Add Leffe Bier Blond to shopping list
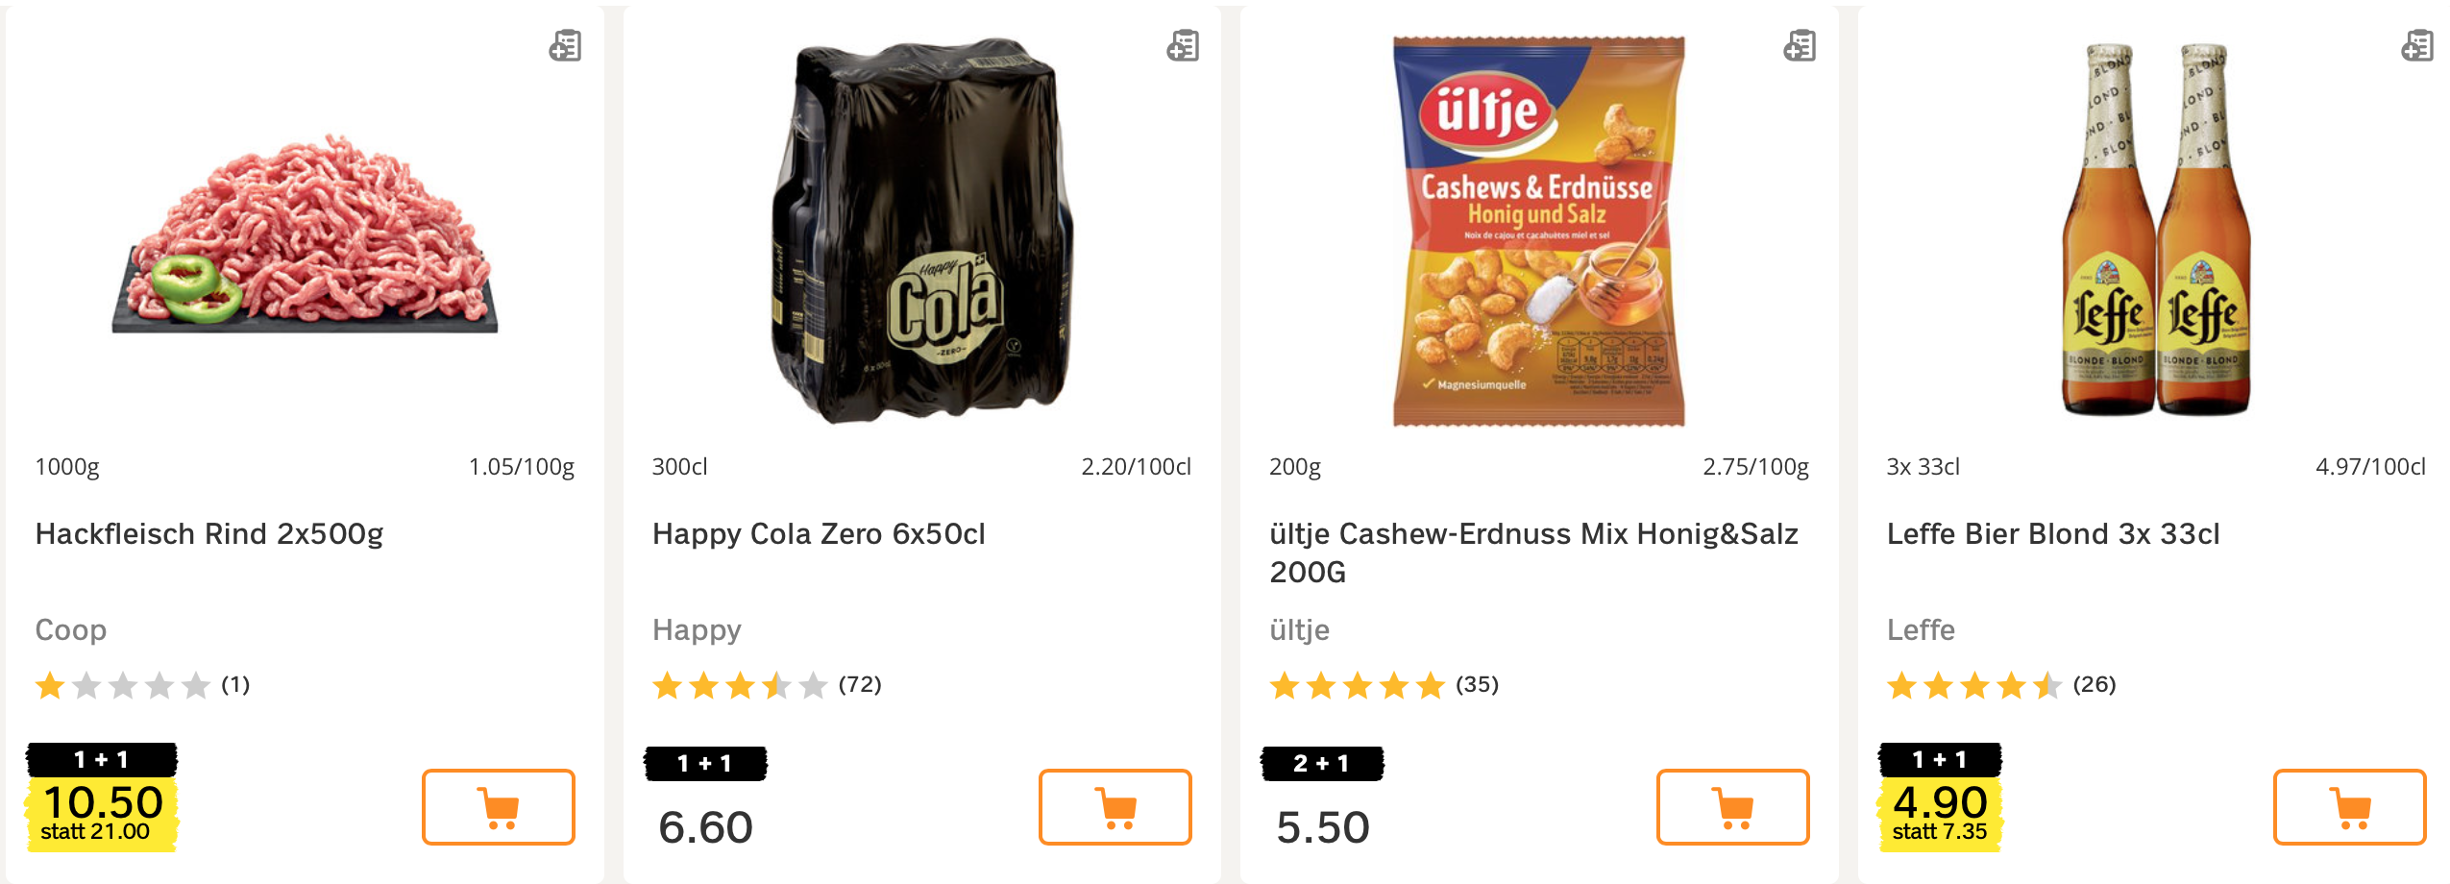This screenshot has height=884, width=2450. pos(2416,46)
